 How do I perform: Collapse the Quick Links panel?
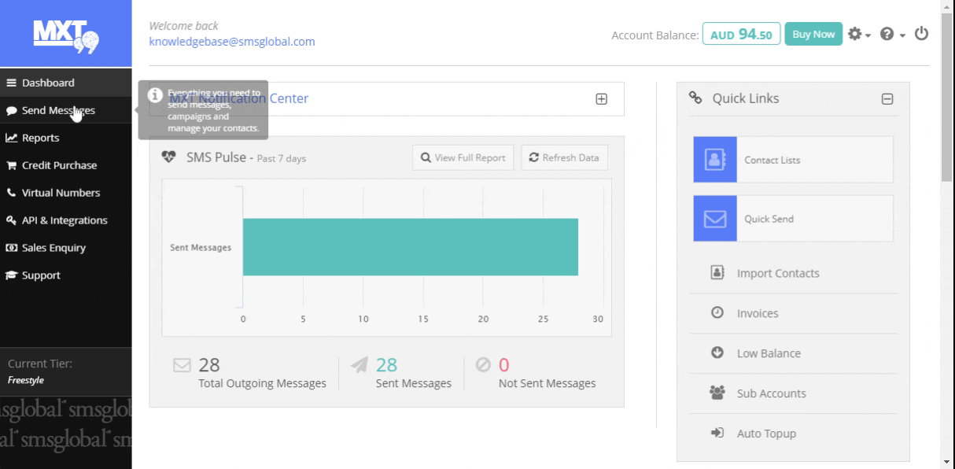tap(887, 99)
